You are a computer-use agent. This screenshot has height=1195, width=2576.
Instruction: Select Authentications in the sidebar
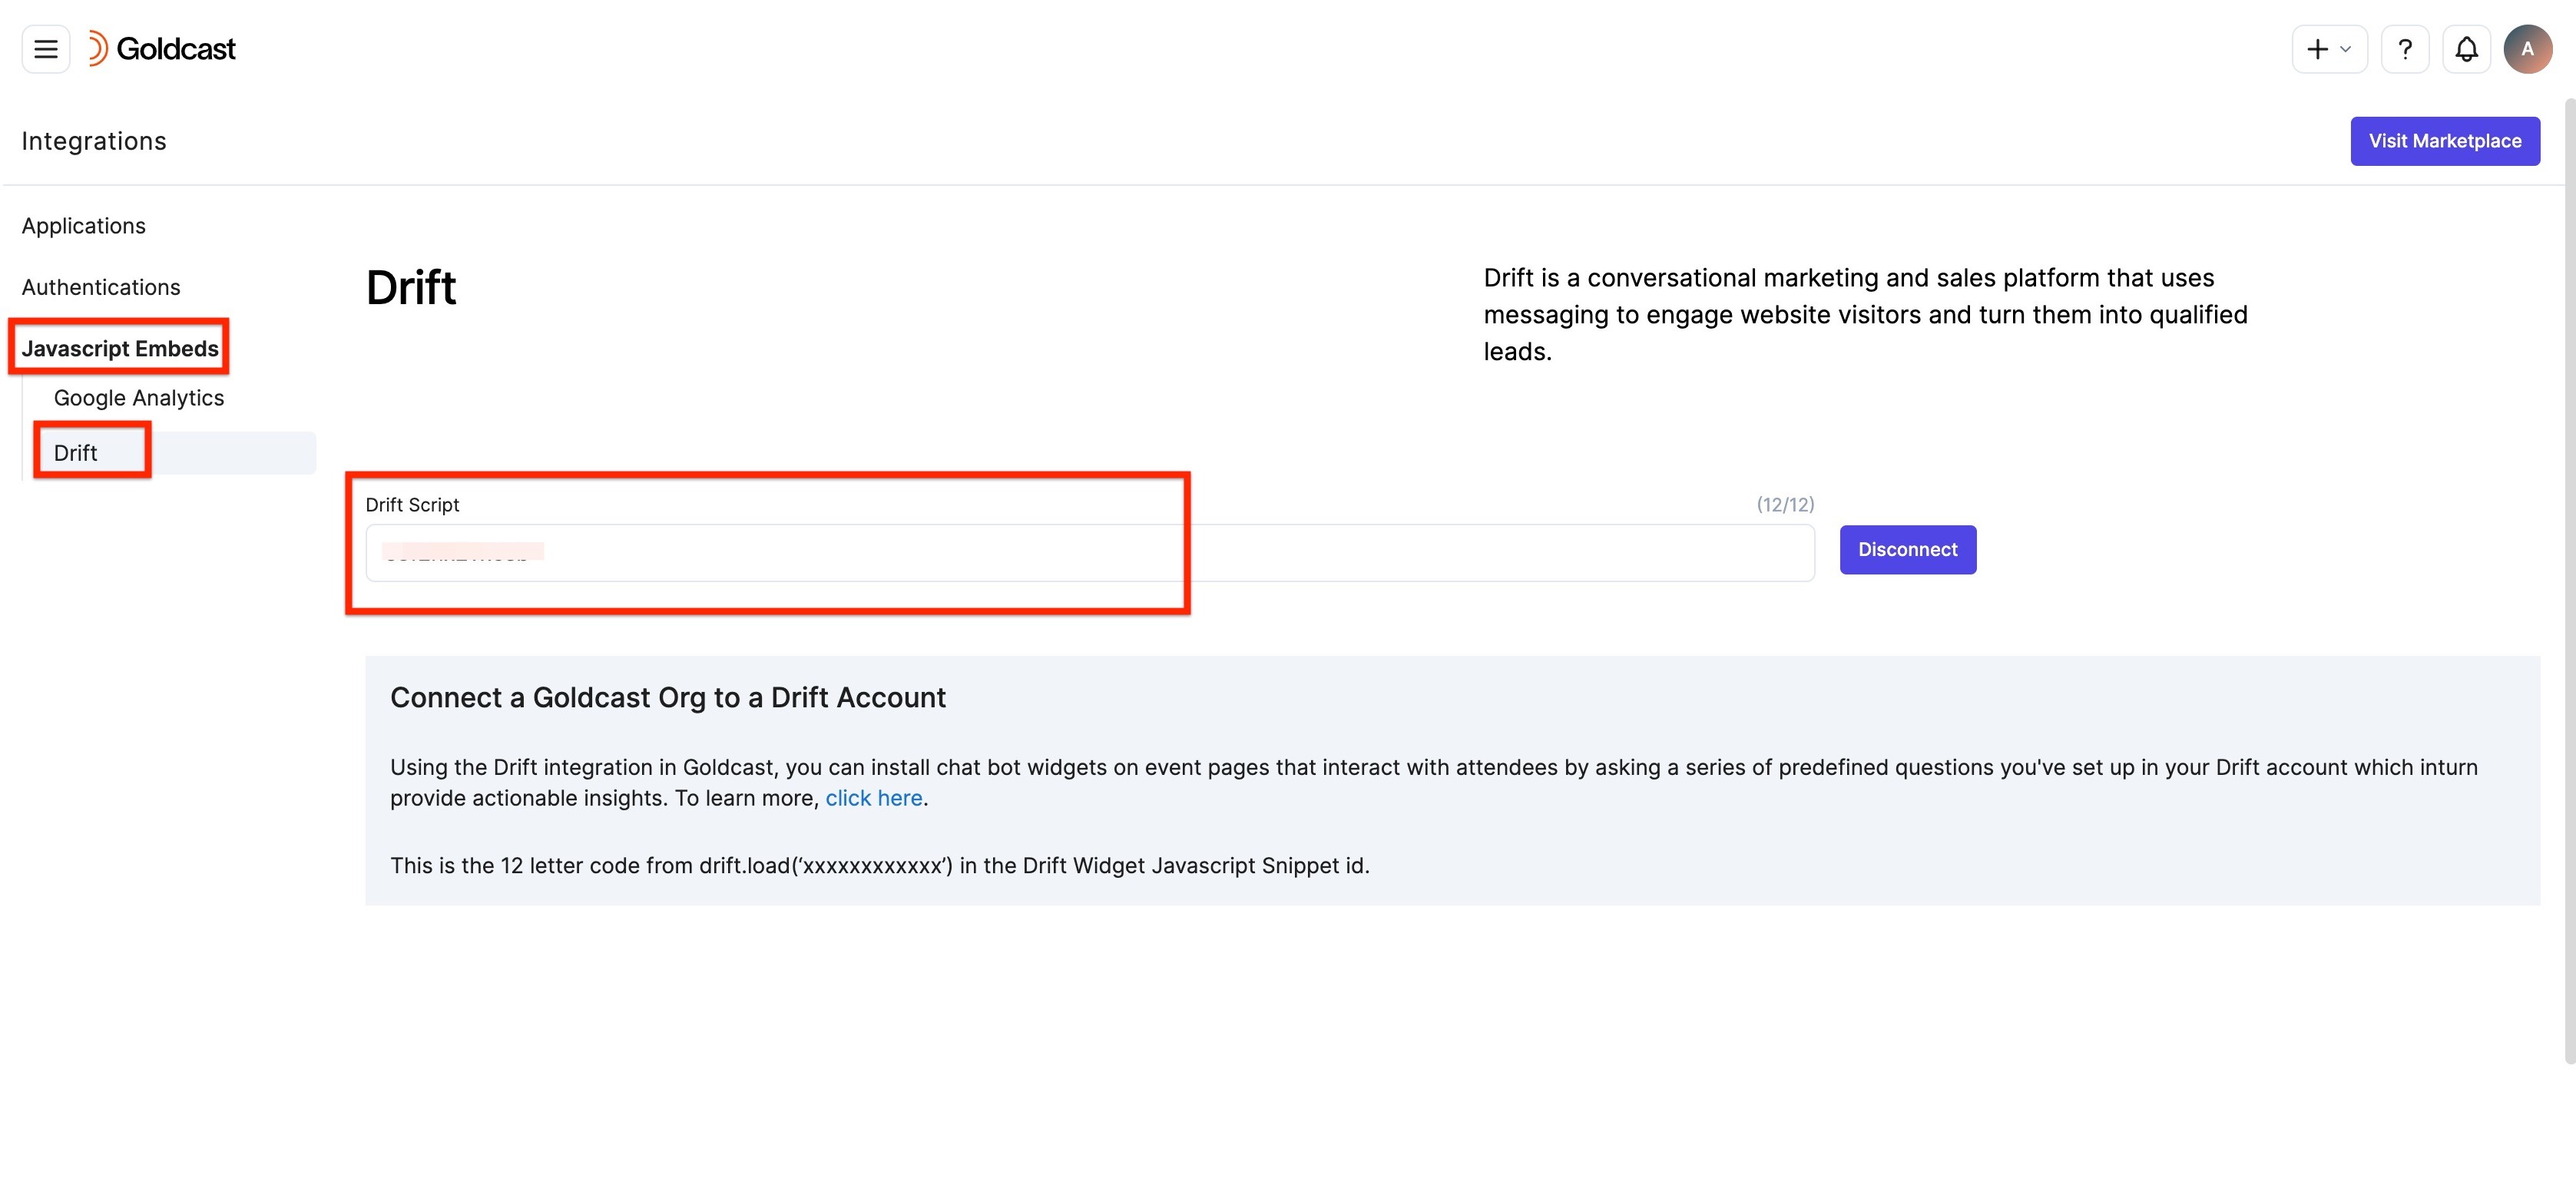click(101, 287)
